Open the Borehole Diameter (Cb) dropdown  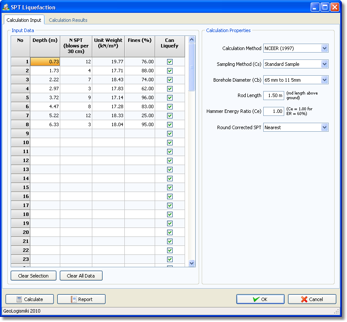coord(324,80)
